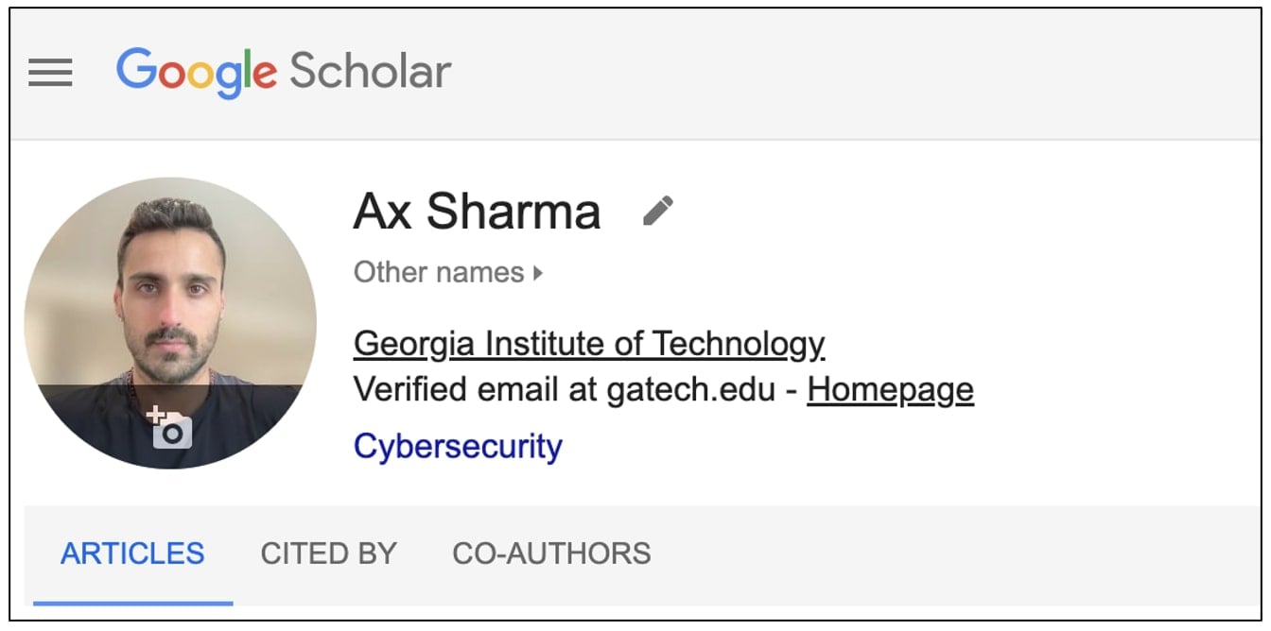Click the blue G in the Google logo

point(137,70)
